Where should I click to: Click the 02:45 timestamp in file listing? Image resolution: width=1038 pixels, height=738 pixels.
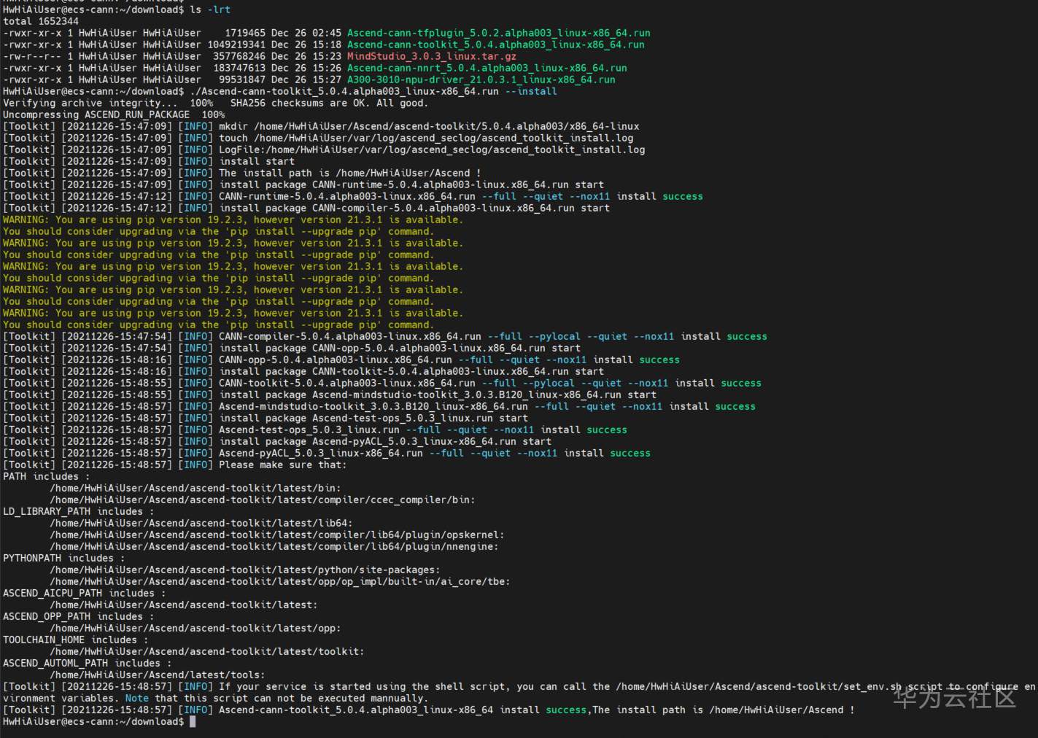(x=327, y=33)
